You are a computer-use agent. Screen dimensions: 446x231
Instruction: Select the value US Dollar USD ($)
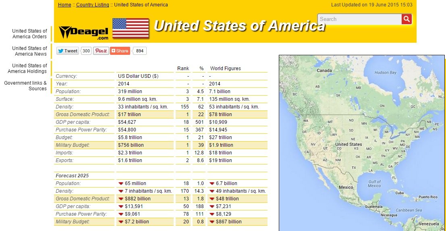point(138,76)
